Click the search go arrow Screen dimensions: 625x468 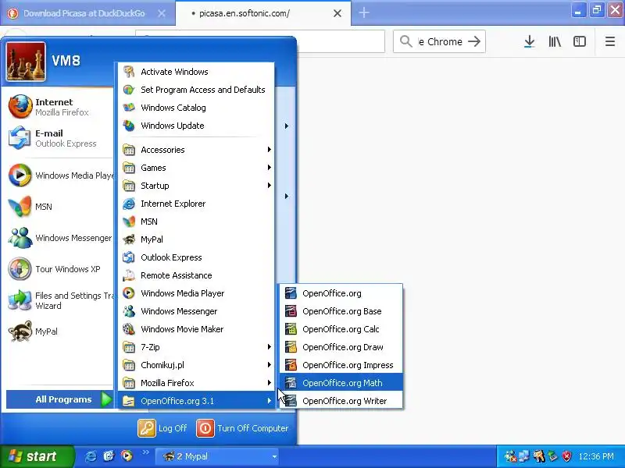tap(474, 41)
